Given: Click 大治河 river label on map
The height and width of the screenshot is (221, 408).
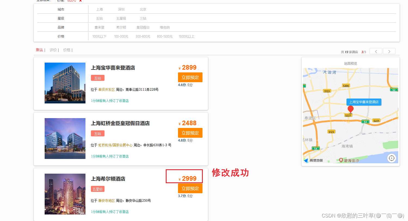Looking at the screenshot, I should 330,72.
